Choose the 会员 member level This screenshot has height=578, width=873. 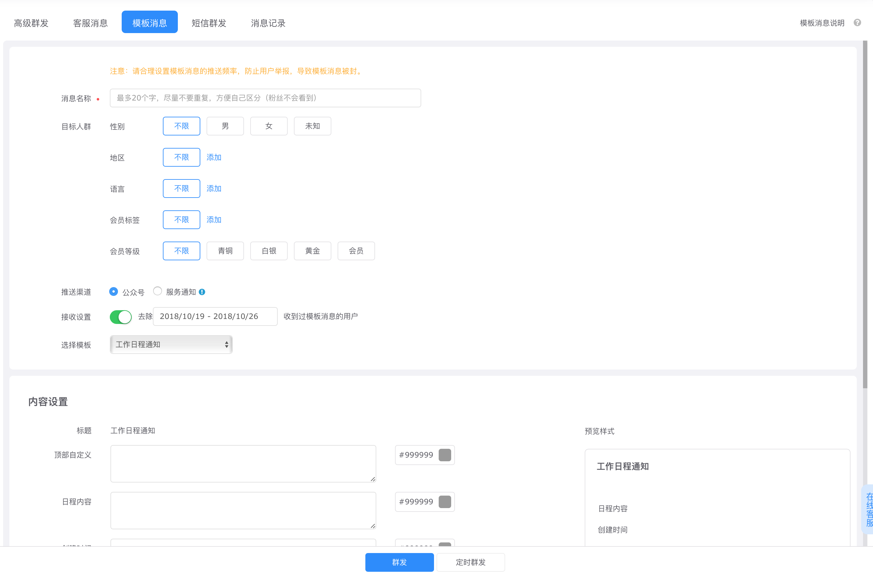[x=356, y=251]
